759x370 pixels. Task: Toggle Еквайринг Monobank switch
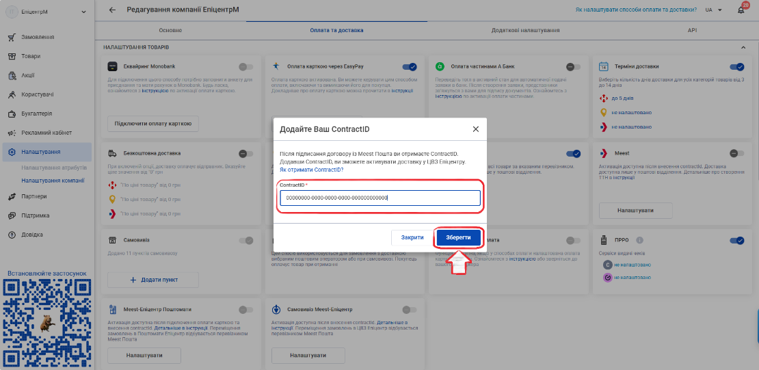246,67
